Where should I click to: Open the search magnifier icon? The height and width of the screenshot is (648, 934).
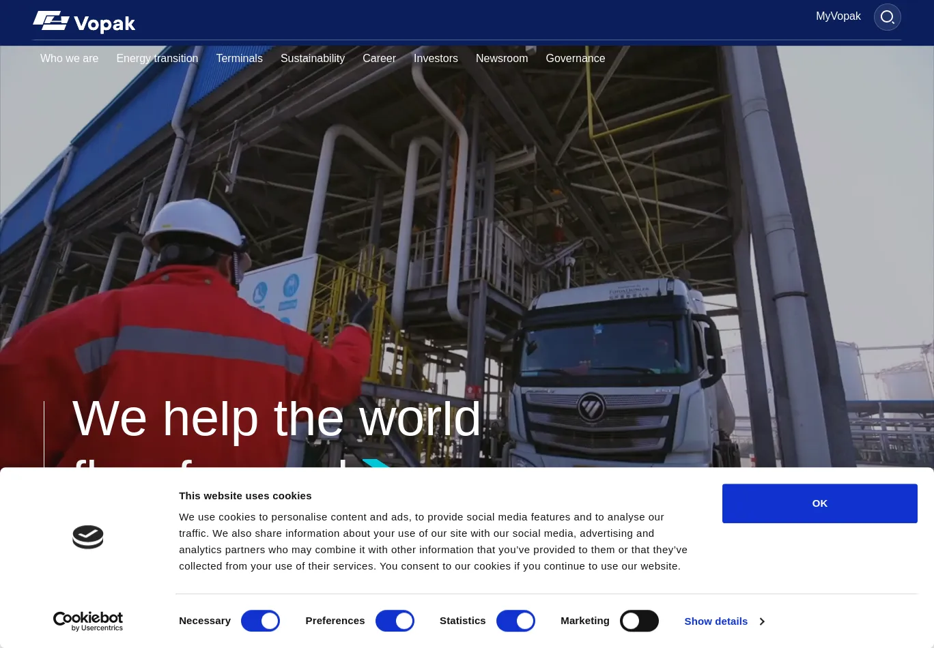pos(887,17)
